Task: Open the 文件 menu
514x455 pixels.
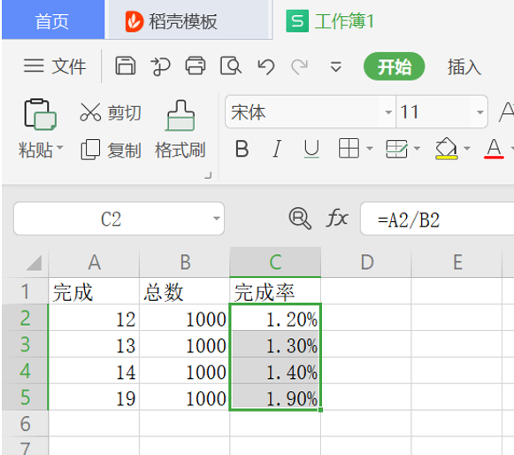Action: click(x=55, y=66)
